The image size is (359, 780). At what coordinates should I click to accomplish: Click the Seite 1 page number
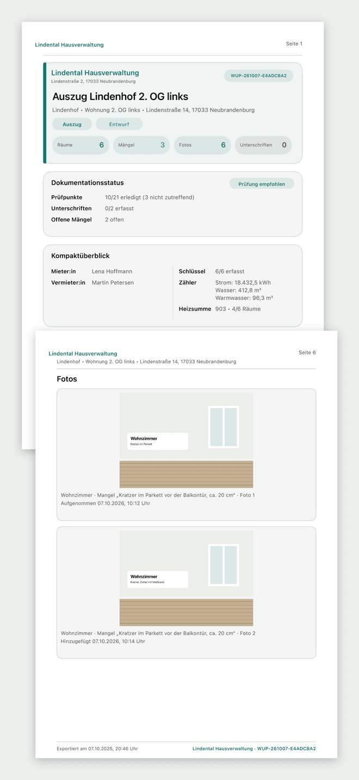point(294,44)
